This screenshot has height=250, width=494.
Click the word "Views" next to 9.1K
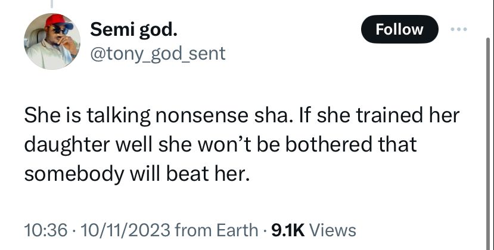pos(333,230)
